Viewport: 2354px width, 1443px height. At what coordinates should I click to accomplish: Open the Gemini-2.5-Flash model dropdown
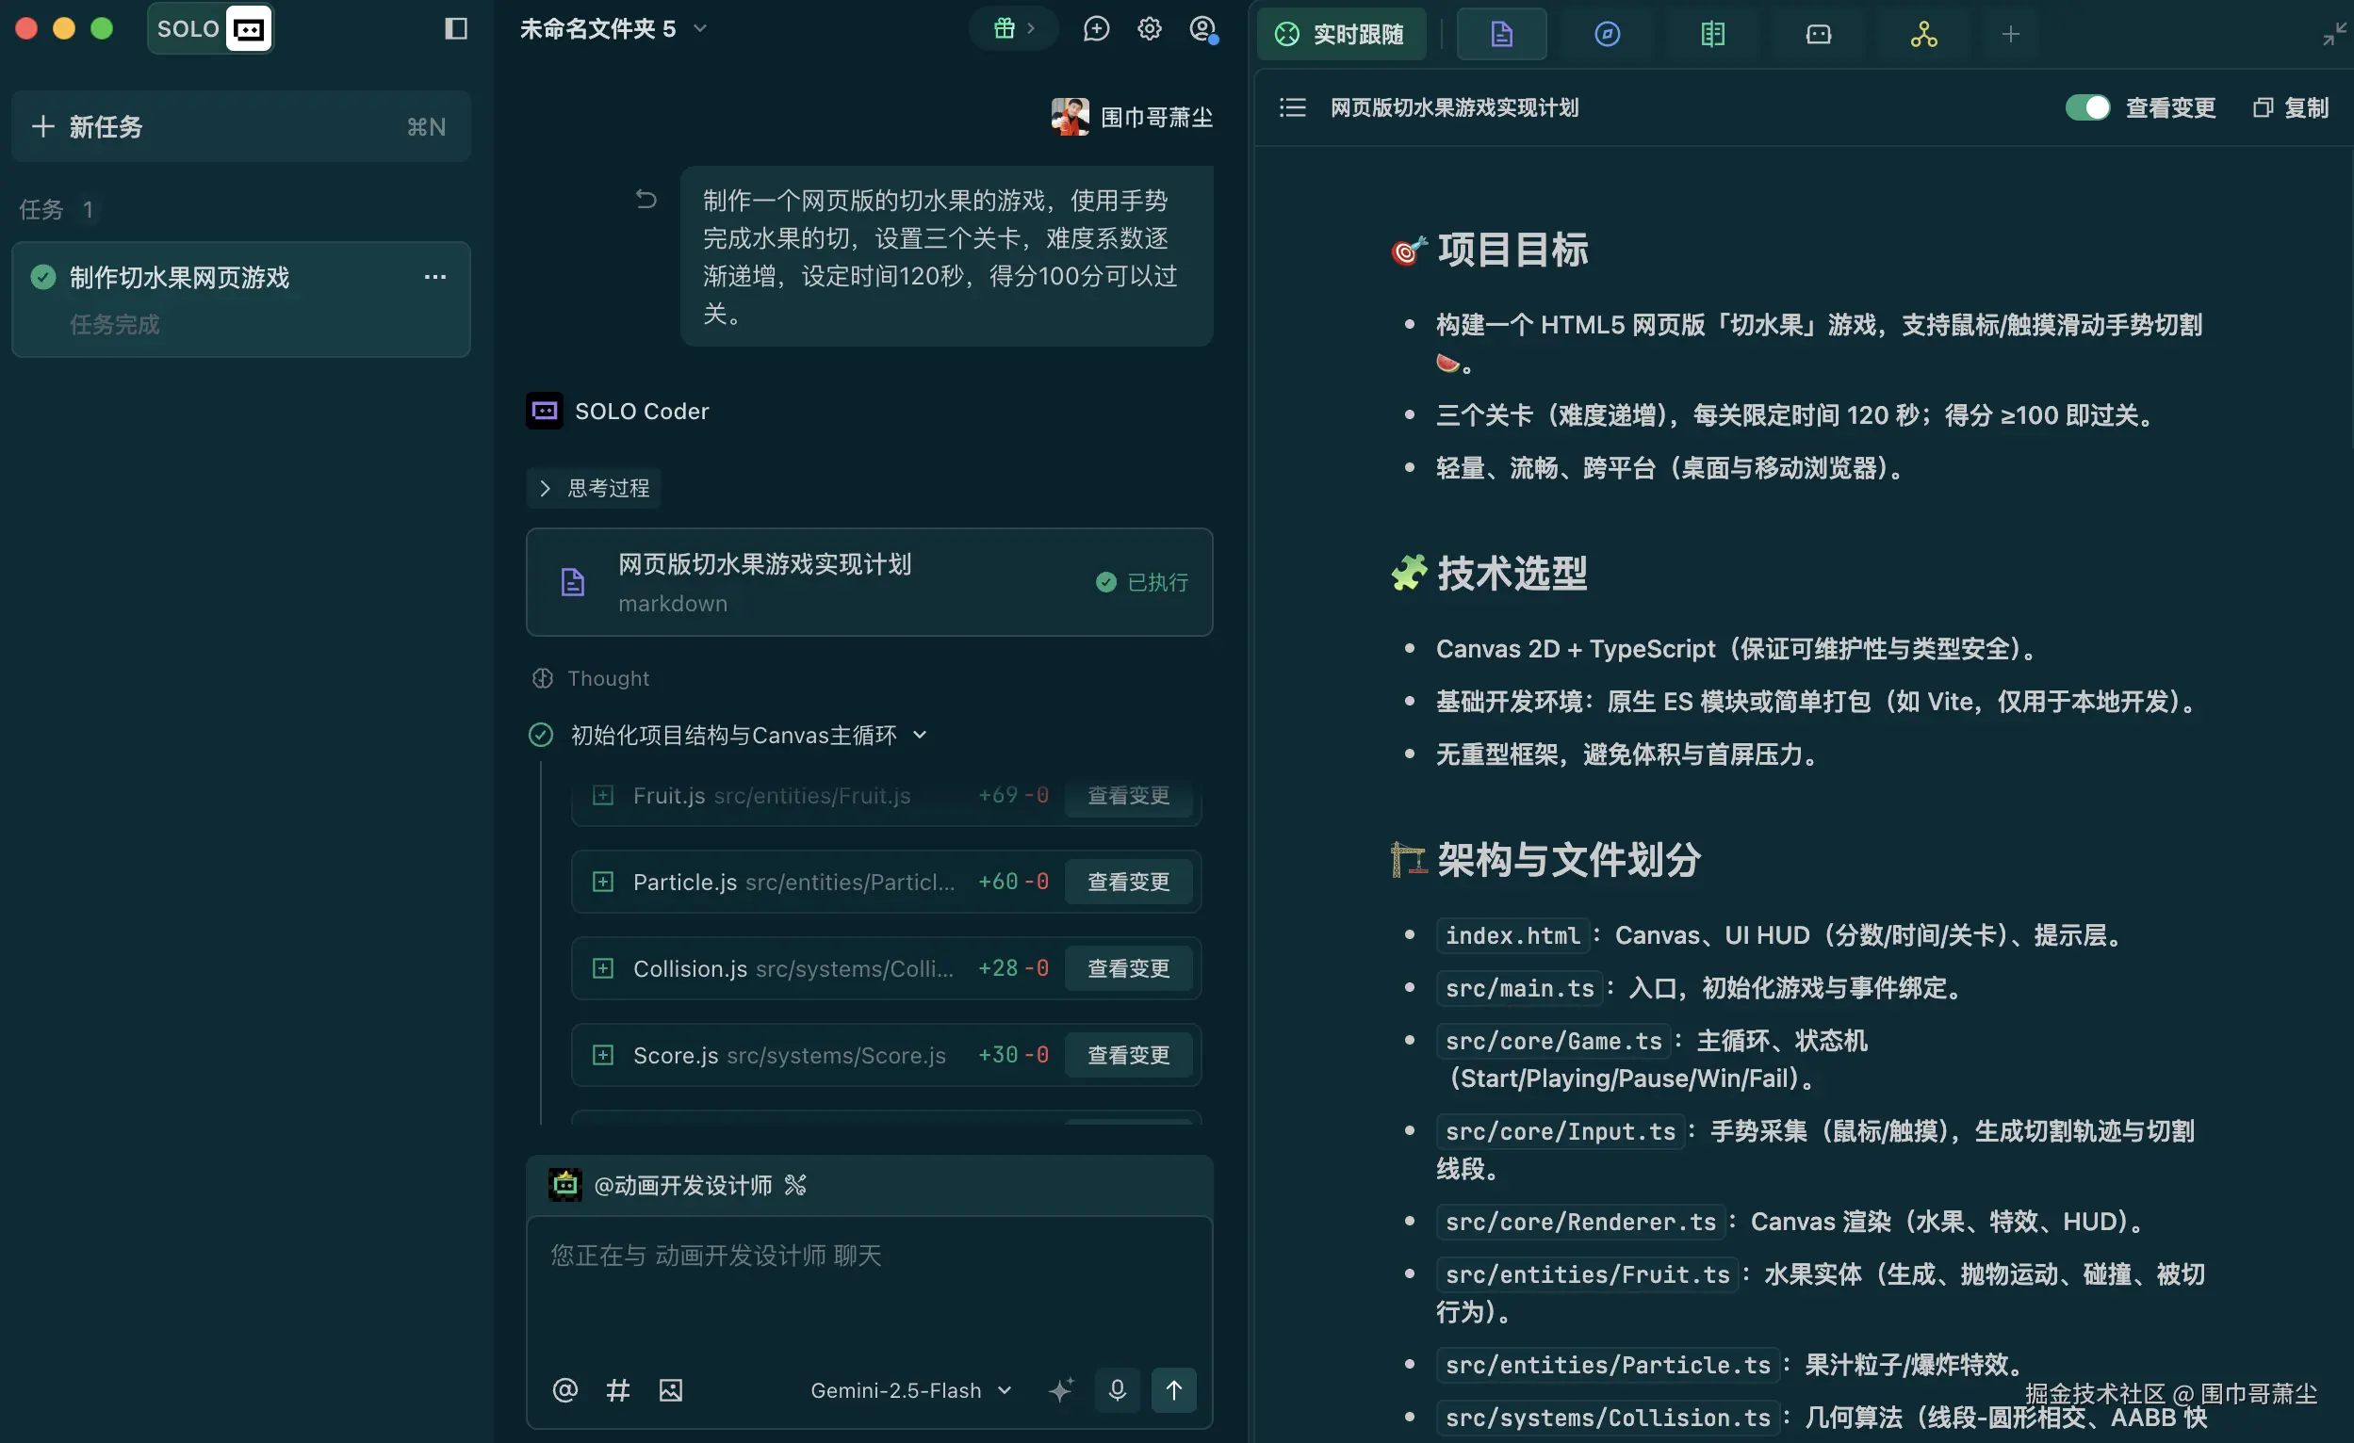pyautogui.click(x=908, y=1390)
